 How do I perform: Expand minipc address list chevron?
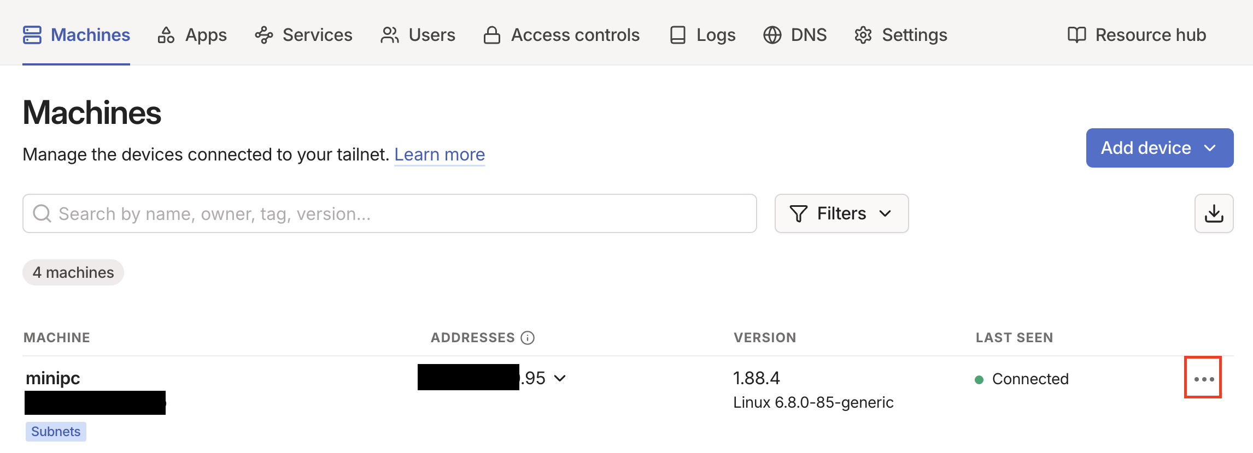(560, 378)
